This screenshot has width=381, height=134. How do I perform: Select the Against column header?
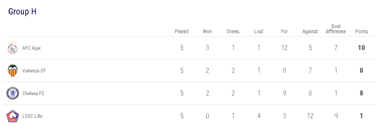coord(310,31)
